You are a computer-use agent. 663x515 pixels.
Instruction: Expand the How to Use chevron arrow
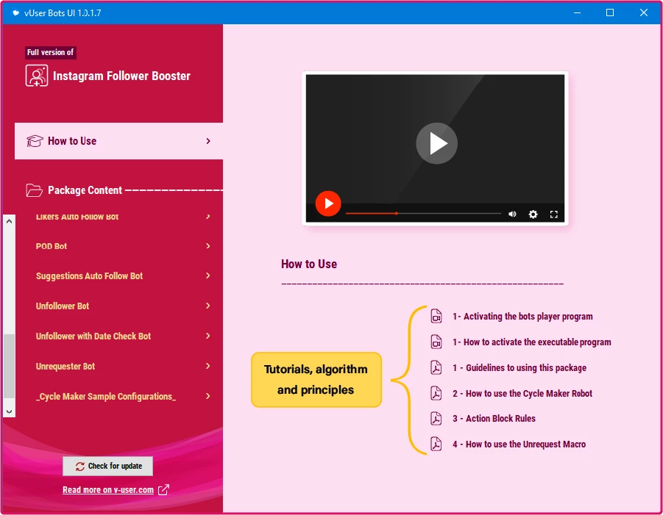(x=208, y=141)
